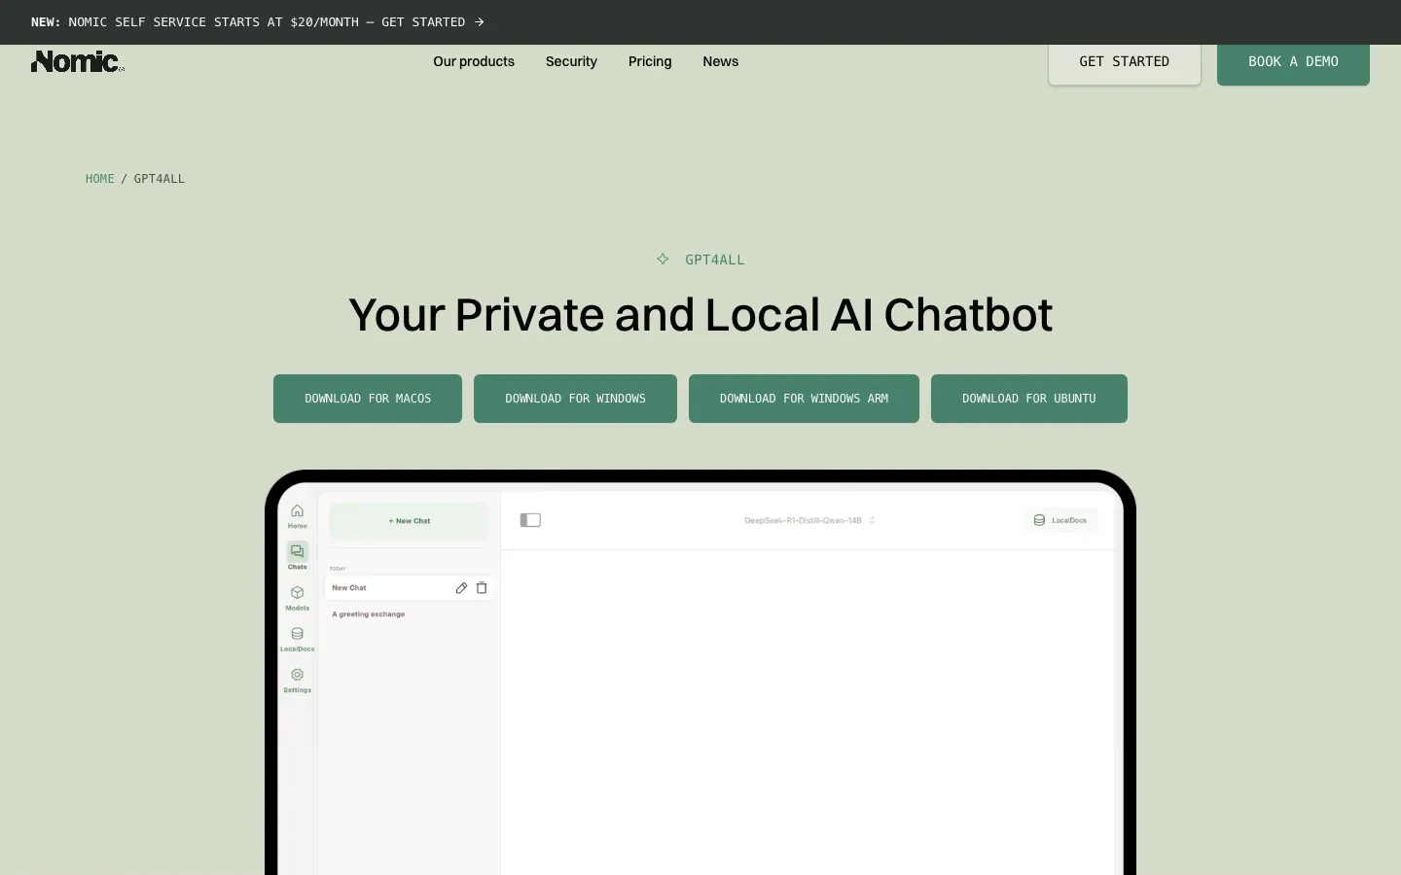Image resolution: width=1401 pixels, height=875 pixels.
Task: Follow the HOME breadcrumb link
Action: pos(100,178)
